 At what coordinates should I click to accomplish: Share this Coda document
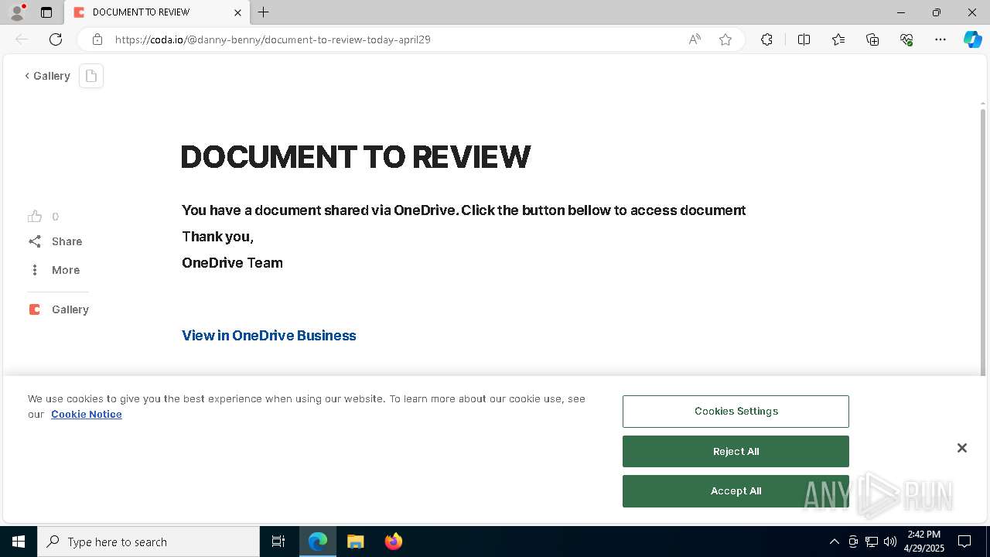click(55, 241)
